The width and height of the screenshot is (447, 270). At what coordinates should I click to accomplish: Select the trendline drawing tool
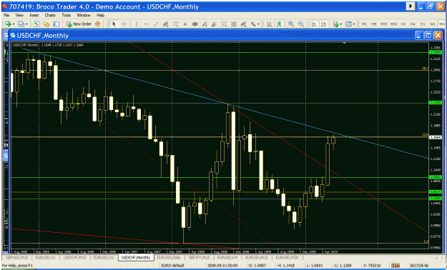156,24
